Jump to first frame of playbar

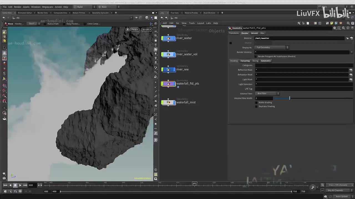(x=5, y=185)
